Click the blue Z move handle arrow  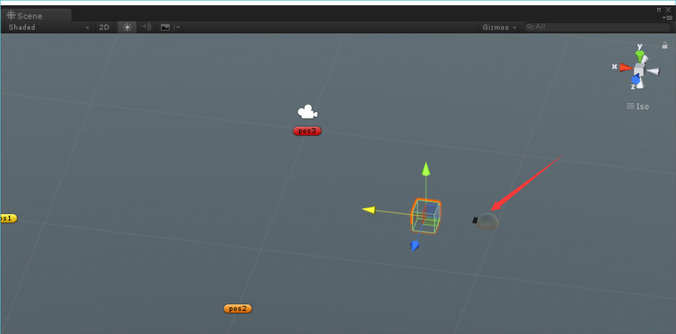tap(414, 246)
